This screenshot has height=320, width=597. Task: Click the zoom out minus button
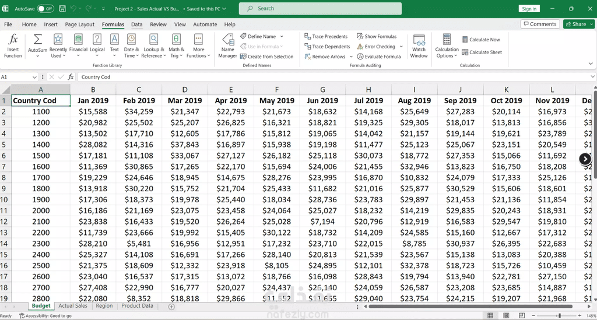point(533,315)
